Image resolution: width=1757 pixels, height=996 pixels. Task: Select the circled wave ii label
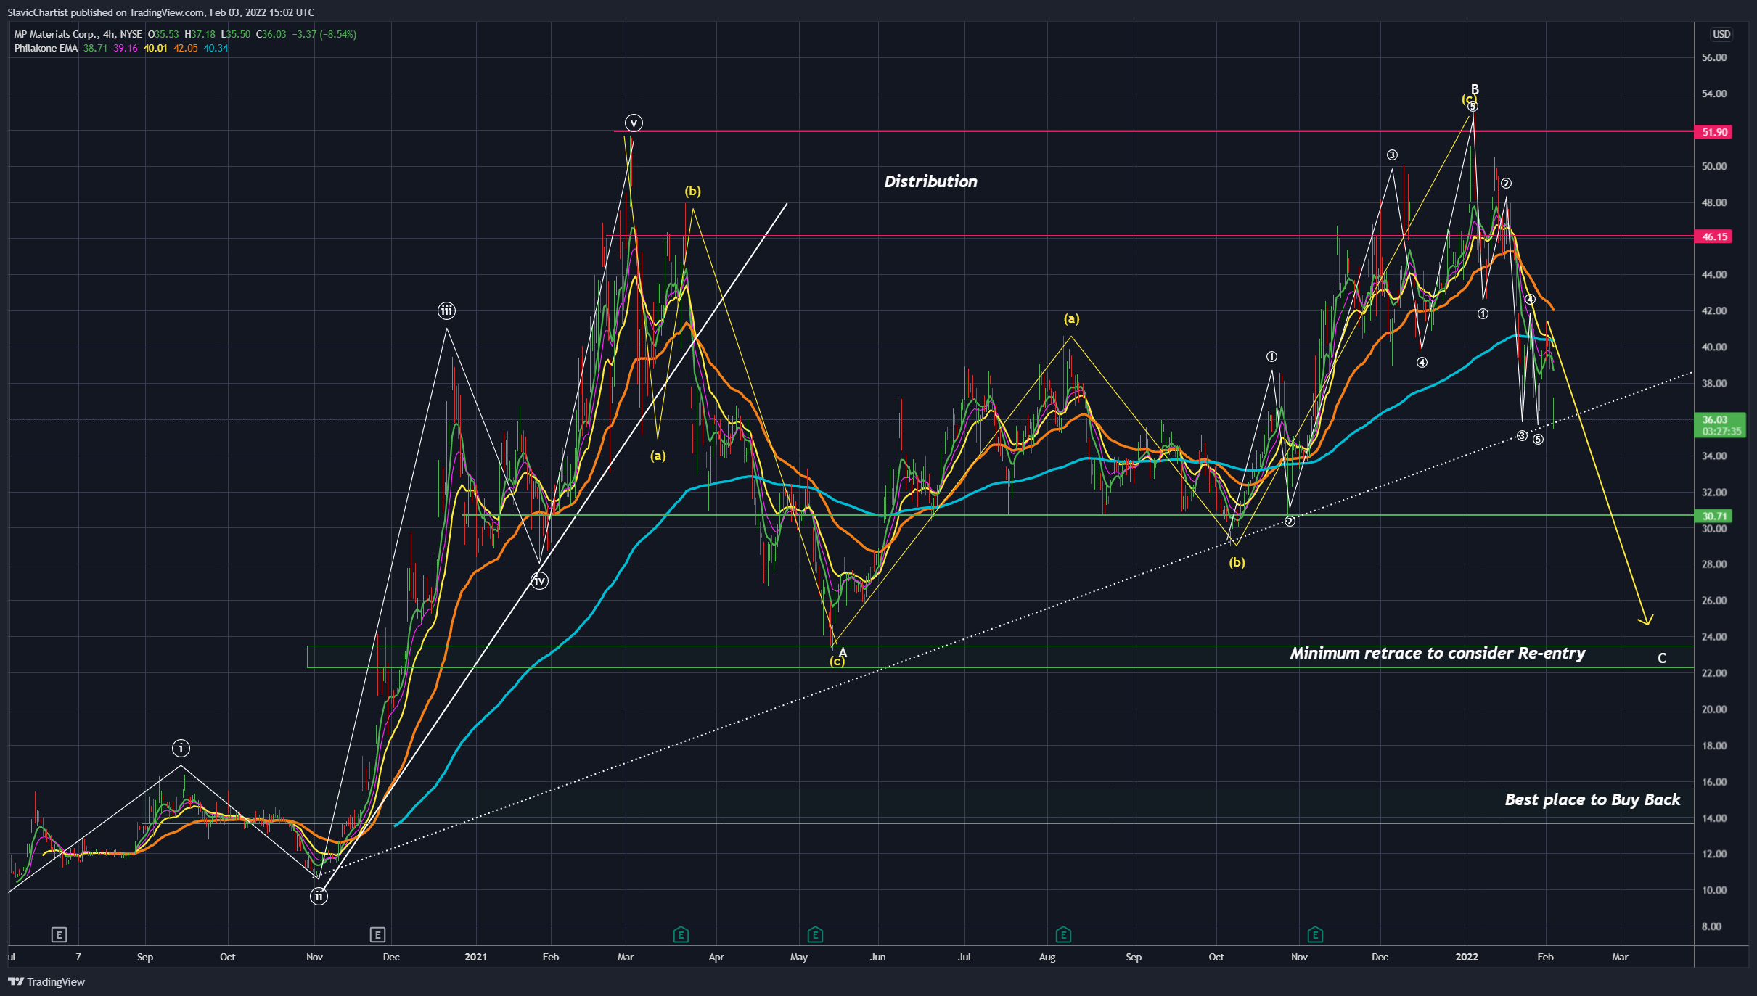[x=319, y=896]
